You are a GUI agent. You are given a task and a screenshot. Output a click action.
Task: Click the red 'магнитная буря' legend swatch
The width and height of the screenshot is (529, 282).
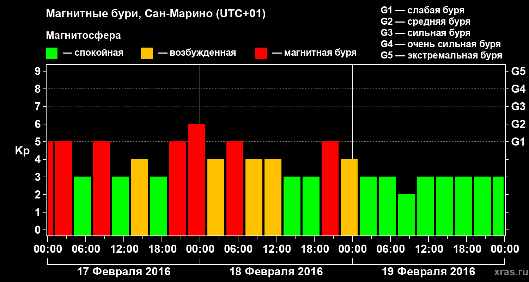point(261,53)
